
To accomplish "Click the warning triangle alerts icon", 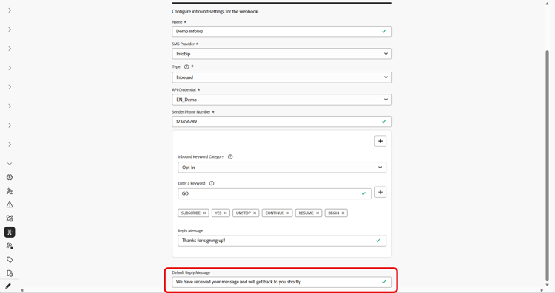I will pyautogui.click(x=10, y=204).
